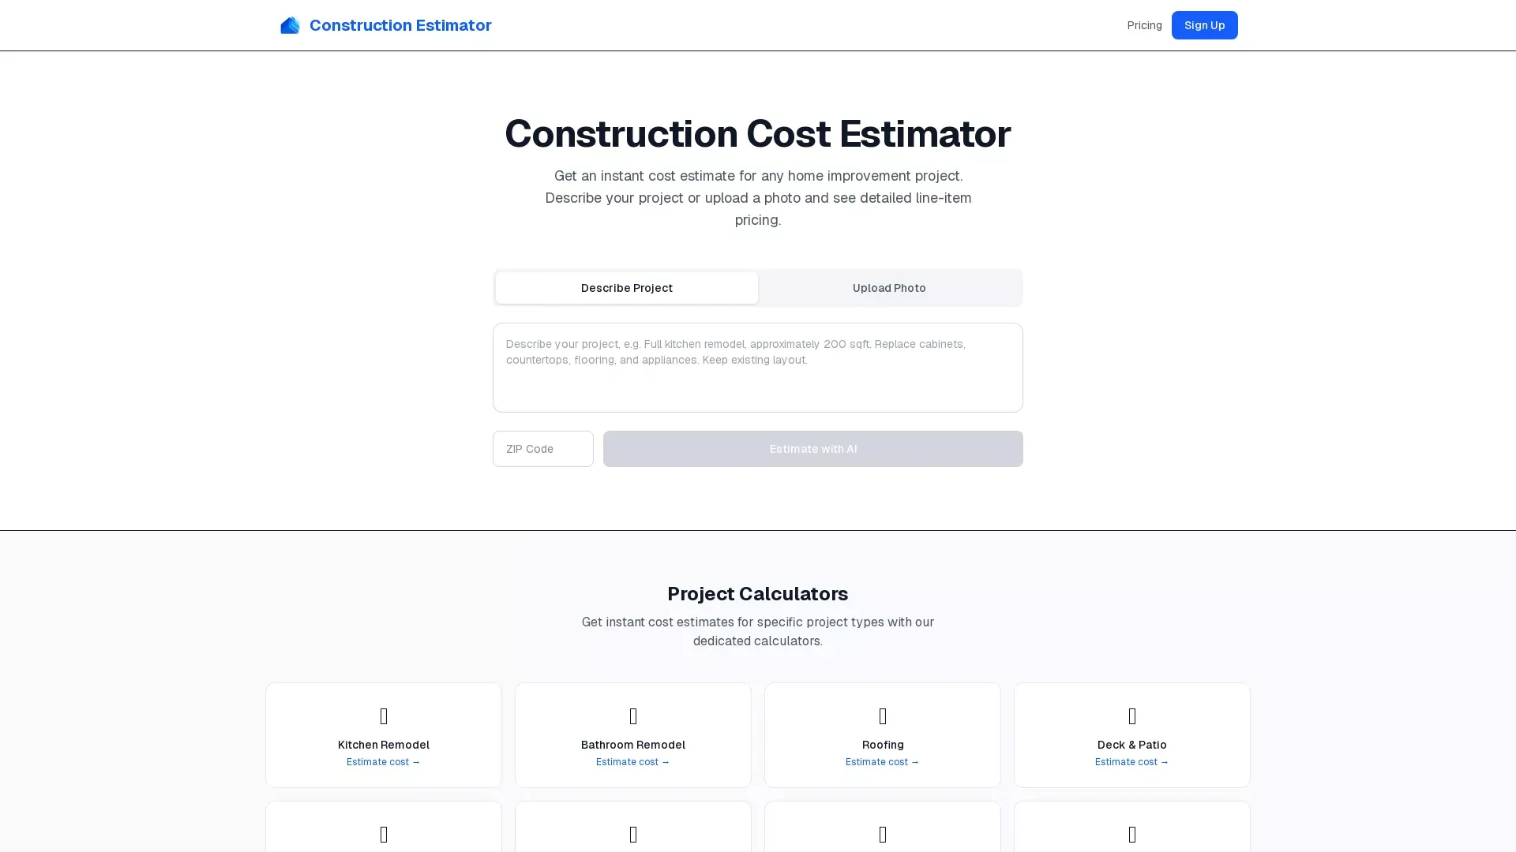Focus the project description text area
This screenshot has width=1516, height=852.
point(758,368)
